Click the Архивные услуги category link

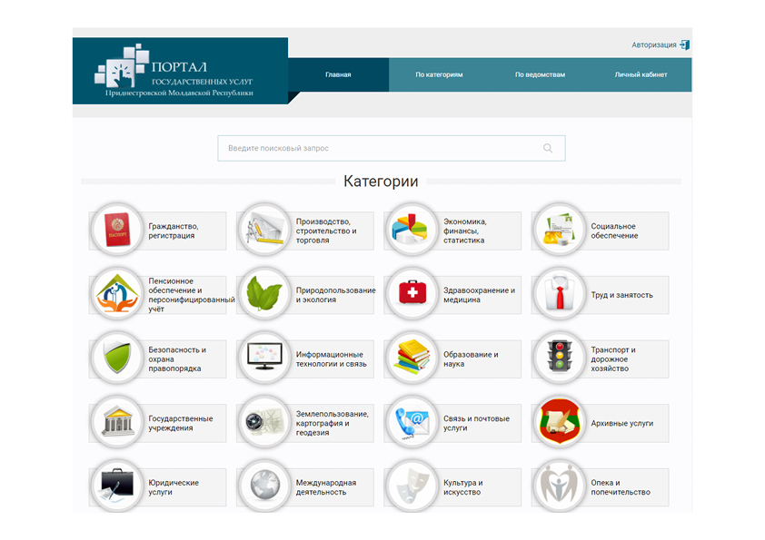[x=621, y=424]
